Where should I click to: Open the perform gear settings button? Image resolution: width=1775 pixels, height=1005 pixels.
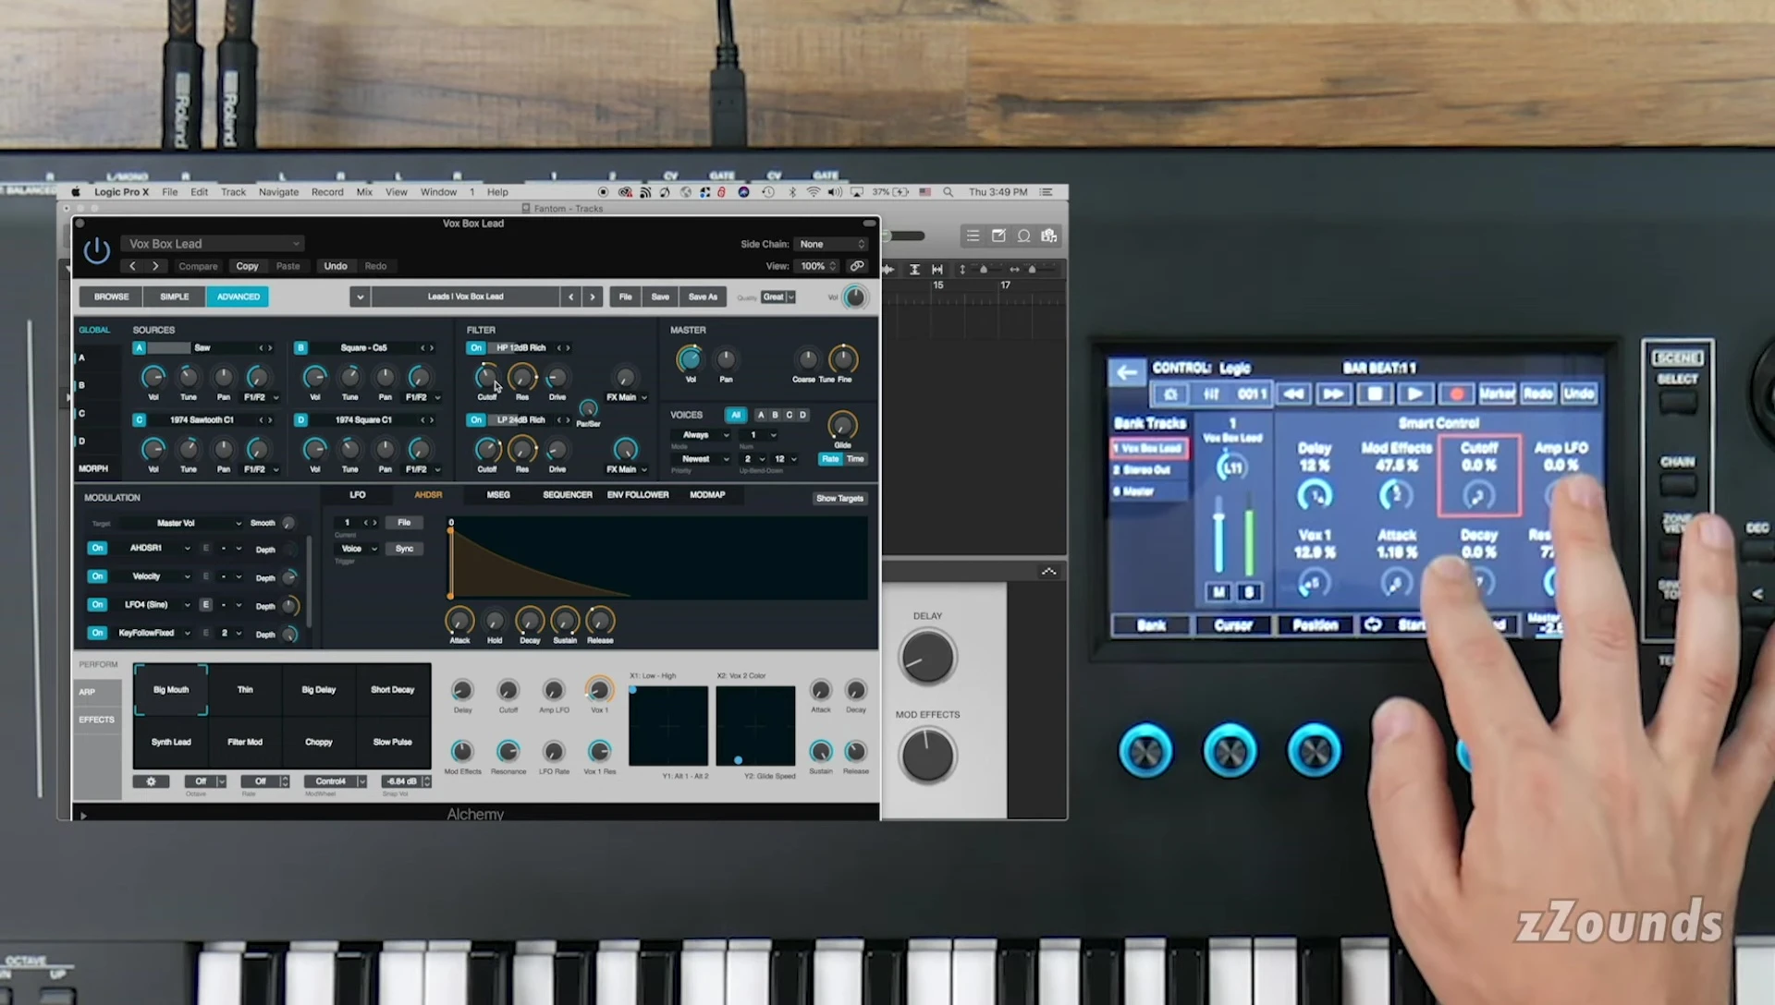tap(151, 781)
